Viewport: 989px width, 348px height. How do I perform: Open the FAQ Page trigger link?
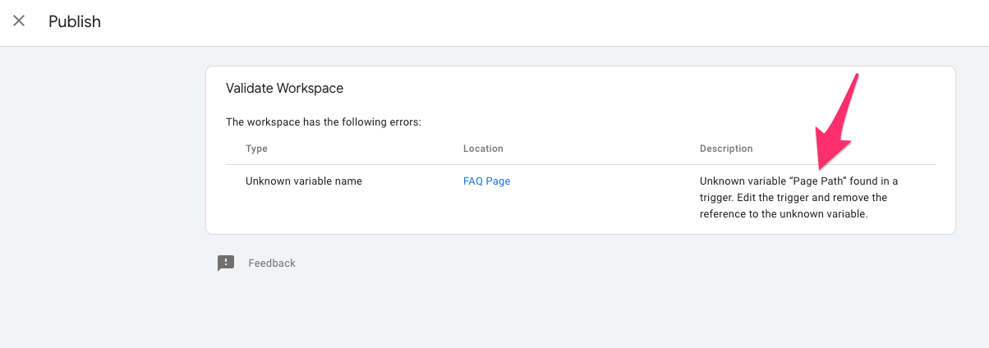(486, 181)
